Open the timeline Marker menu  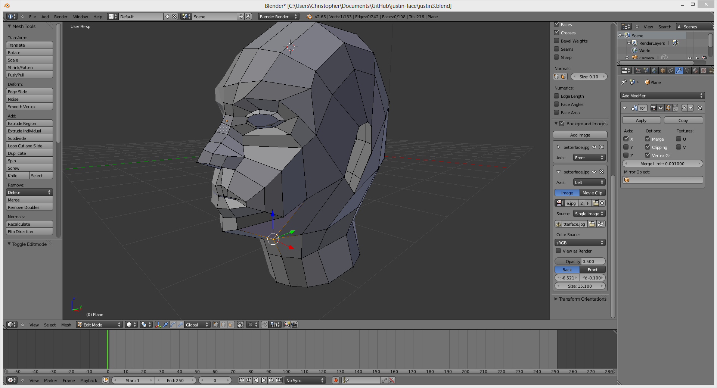click(x=50, y=381)
